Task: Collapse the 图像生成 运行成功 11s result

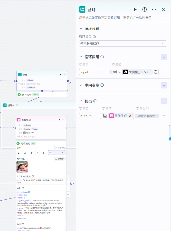Action: 64,143
